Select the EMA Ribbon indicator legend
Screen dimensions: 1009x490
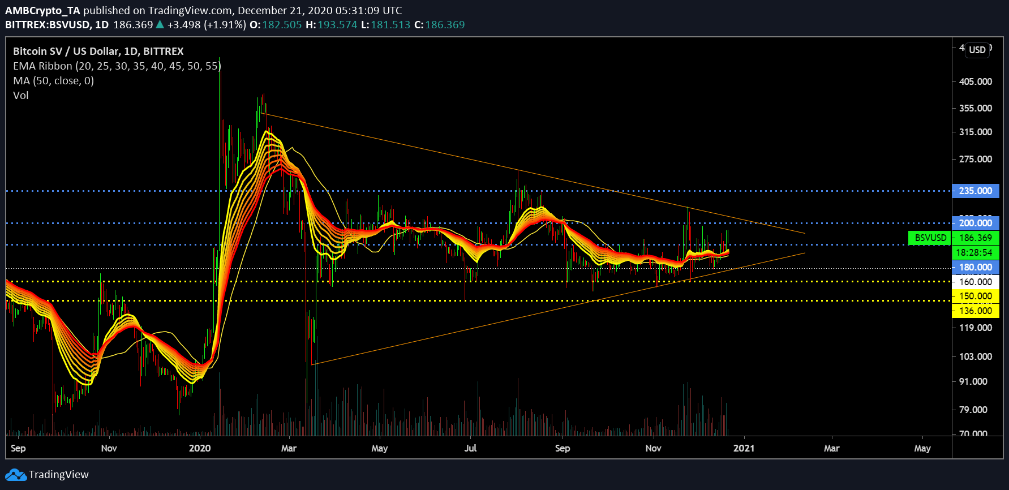117,66
